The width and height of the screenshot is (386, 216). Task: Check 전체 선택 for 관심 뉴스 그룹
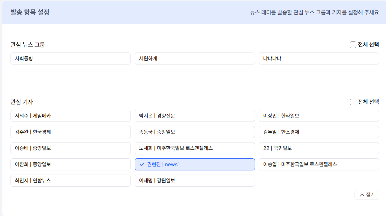(353, 45)
